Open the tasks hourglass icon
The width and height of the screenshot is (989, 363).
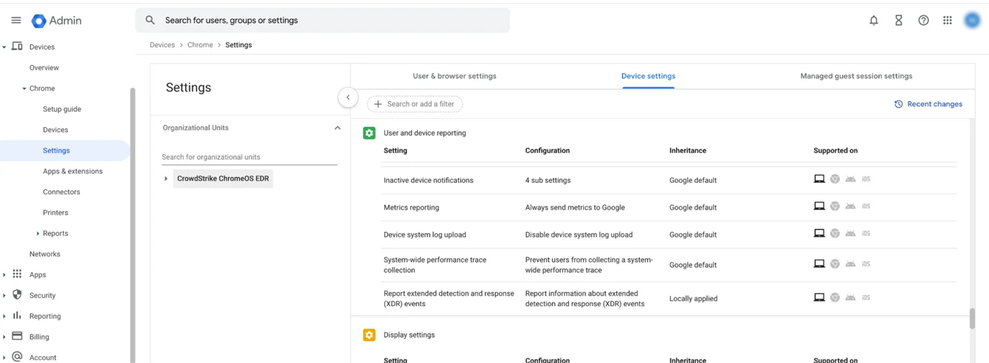pyautogui.click(x=898, y=21)
